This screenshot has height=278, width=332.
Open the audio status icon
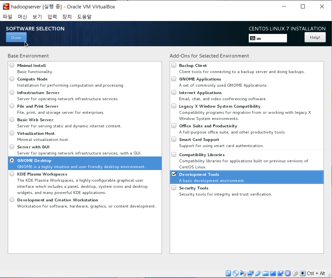coord(243,273)
